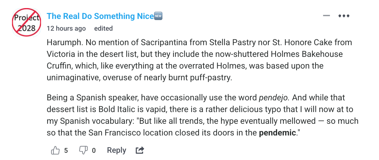Click the upvote count of 5

pyautogui.click(x=66, y=151)
